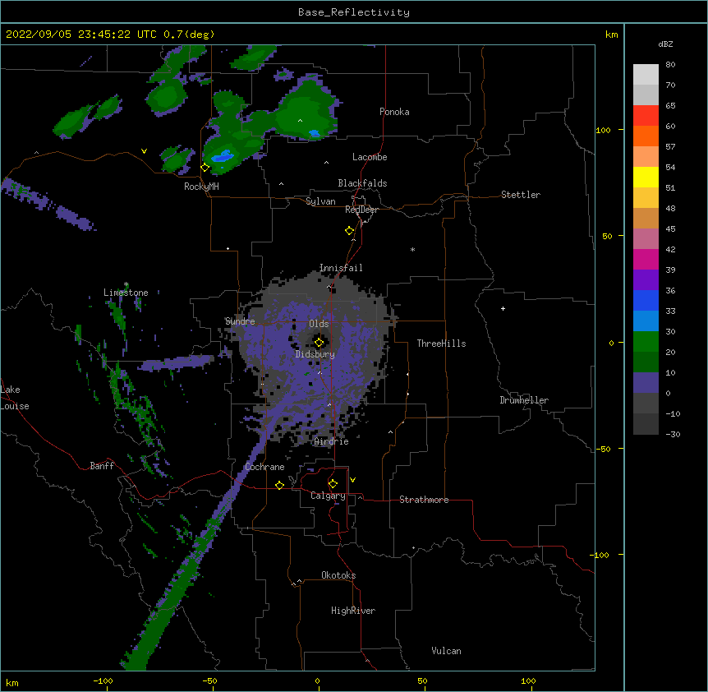Click the asterisk marker above Limestone label
The height and width of the screenshot is (692, 708).
[126, 284]
